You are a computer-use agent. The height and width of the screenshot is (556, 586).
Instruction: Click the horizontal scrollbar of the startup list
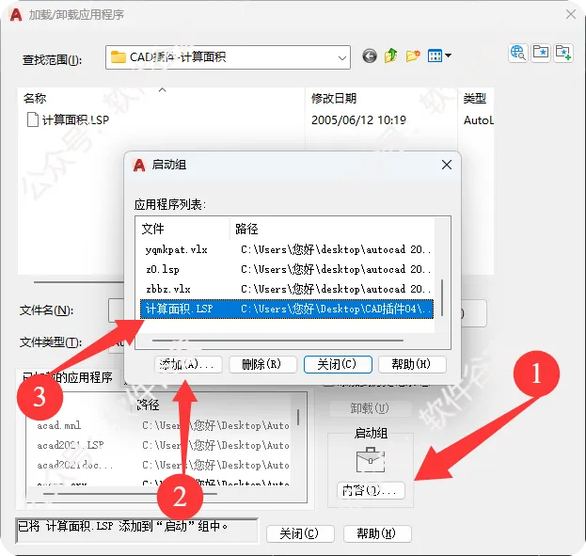(x=277, y=341)
